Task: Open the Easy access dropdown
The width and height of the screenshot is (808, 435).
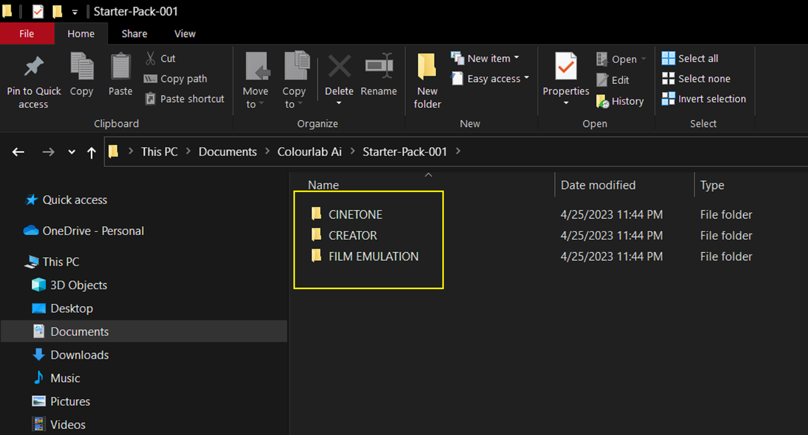Action: click(x=490, y=78)
